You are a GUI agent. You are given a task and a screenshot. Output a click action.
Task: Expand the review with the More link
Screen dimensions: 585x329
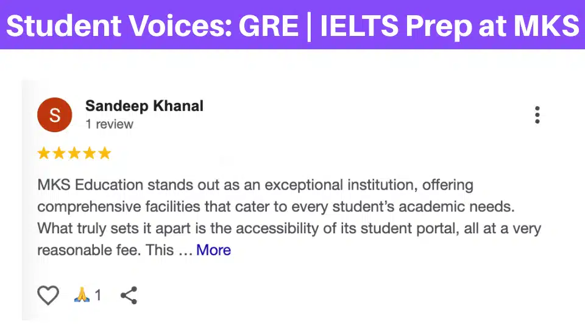coord(213,250)
